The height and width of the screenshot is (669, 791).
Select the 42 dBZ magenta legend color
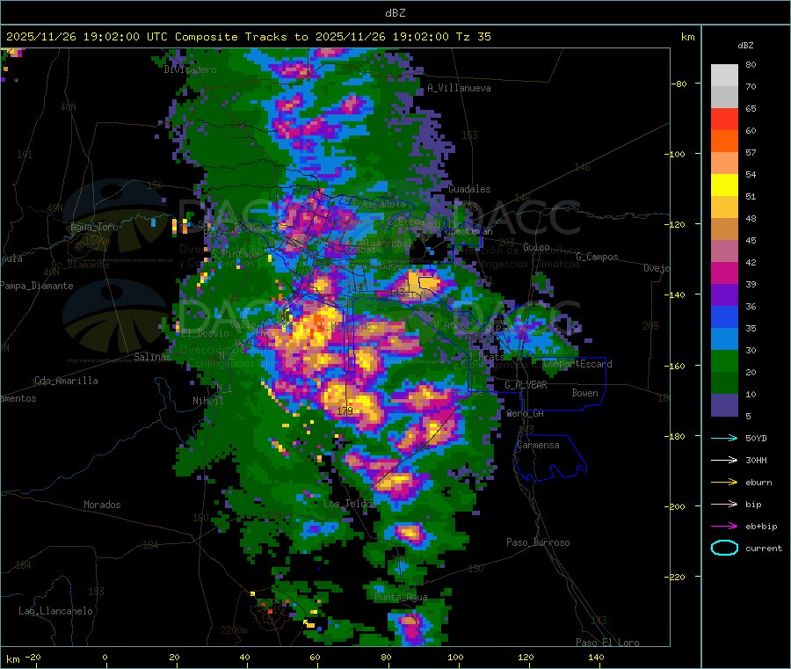[x=724, y=273]
